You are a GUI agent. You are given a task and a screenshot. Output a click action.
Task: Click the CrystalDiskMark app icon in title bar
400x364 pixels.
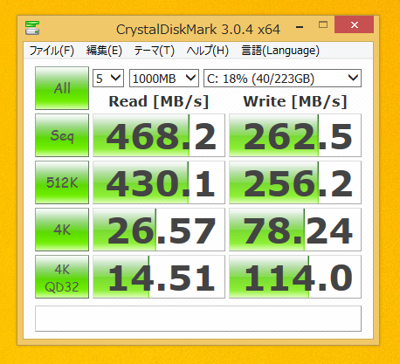pos(32,28)
